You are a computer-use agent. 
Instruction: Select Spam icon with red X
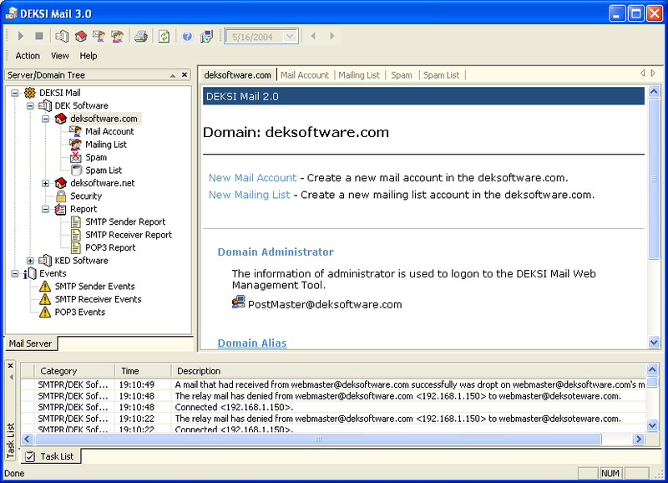(x=76, y=157)
